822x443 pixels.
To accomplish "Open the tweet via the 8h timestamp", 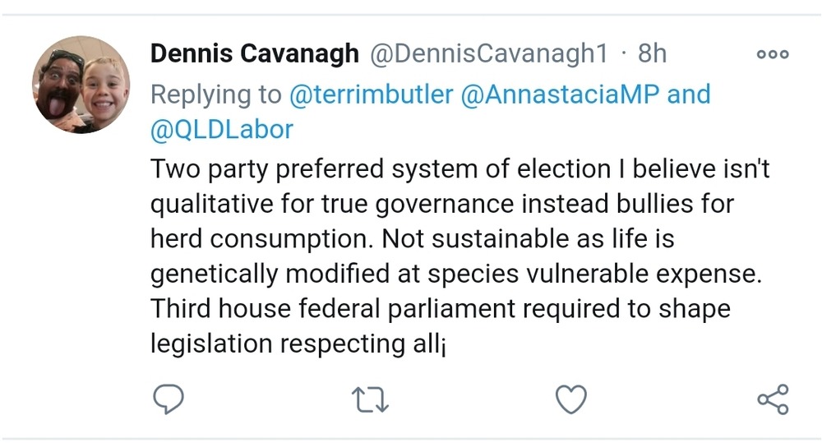I will 652,54.
